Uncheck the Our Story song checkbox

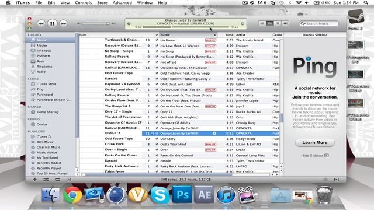pyautogui.click(x=157, y=139)
